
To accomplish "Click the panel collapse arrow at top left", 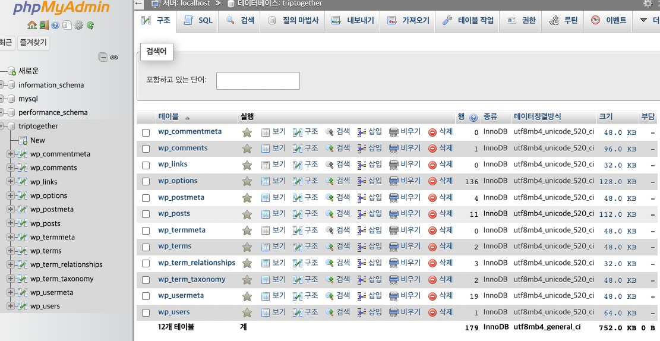I will [140, 4].
